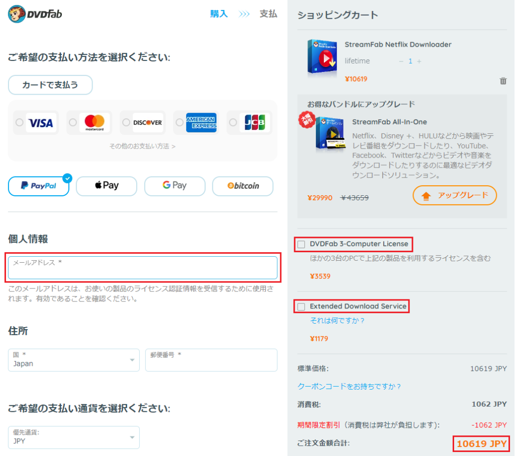Click the quantity value 1
Screen dimensions: 515x456
[x=410, y=61]
